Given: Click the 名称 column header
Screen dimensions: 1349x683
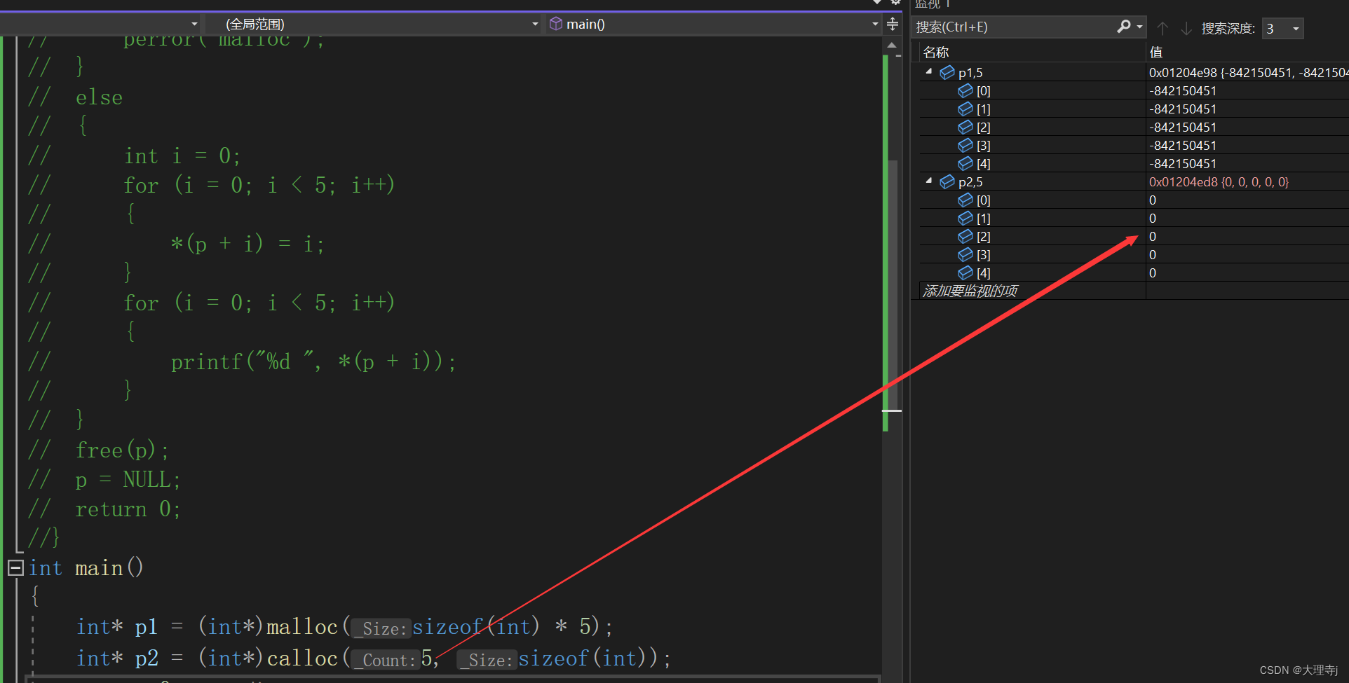Looking at the screenshot, I should 936,53.
